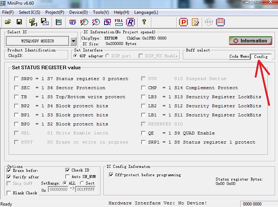Toggle ICSP_VCC Enable checkbox
This screenshot has height=207, width=278.
[141, 56]
